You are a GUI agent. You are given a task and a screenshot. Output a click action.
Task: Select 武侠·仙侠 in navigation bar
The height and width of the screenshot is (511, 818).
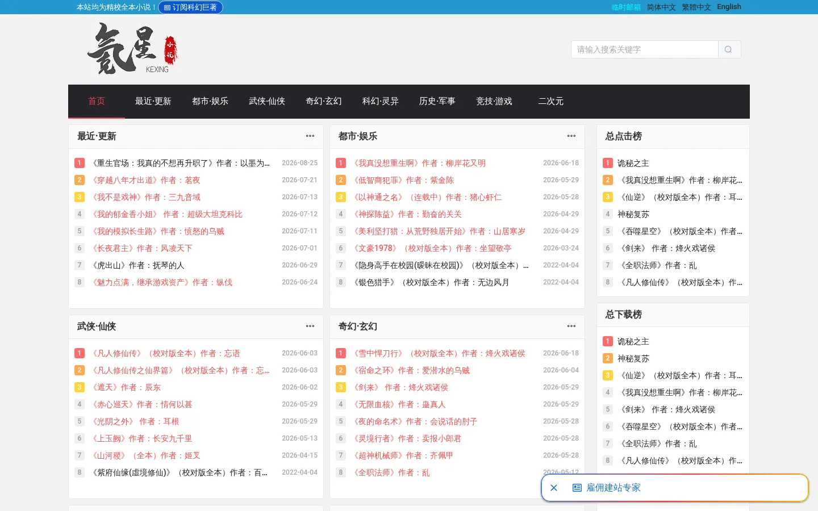click(x=267, y=101)
